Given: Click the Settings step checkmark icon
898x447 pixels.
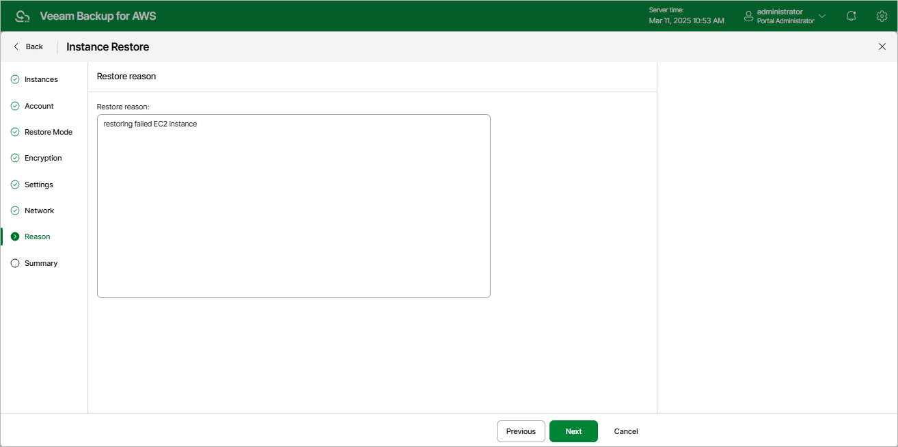Looking at the screenshot, I should click(x=15, y=185).
